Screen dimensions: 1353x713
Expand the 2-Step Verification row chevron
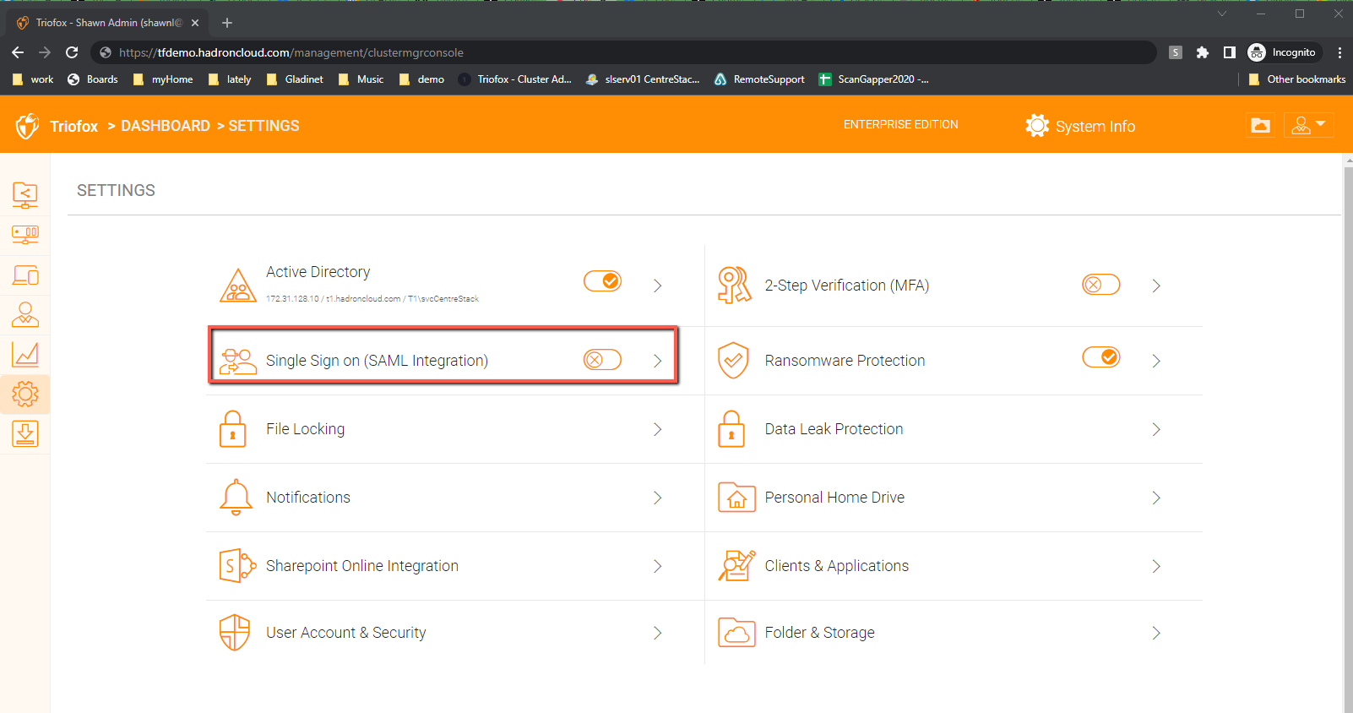(1156, 286)
